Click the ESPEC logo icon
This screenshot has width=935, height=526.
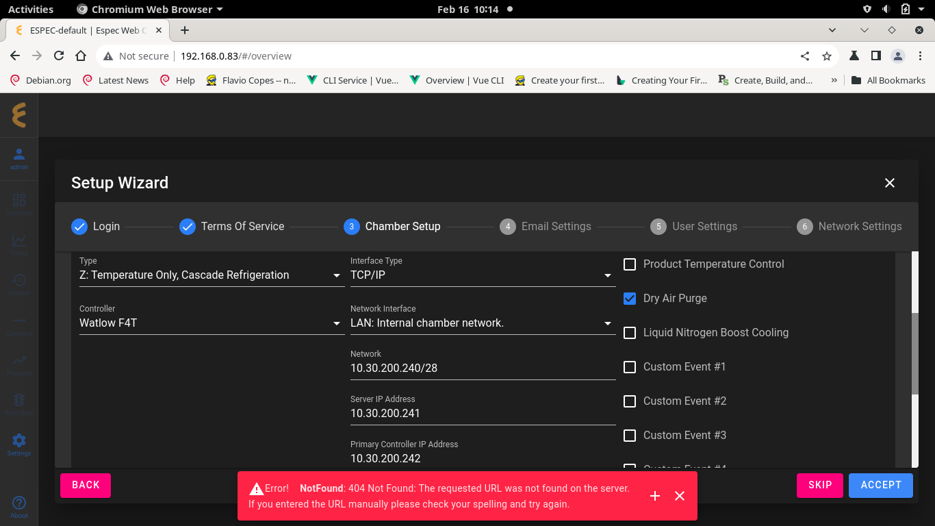click(19, 114)
